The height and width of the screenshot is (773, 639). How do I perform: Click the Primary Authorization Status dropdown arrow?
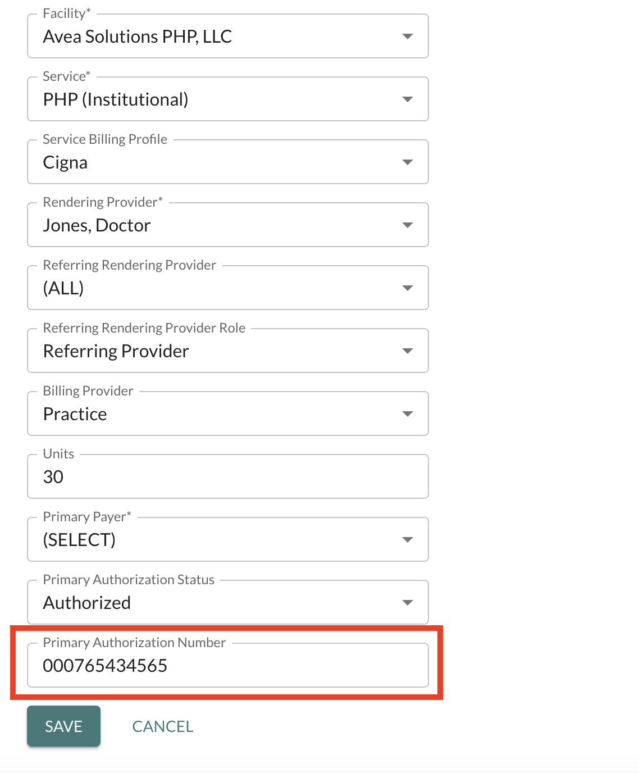click(x=408, y=603)
